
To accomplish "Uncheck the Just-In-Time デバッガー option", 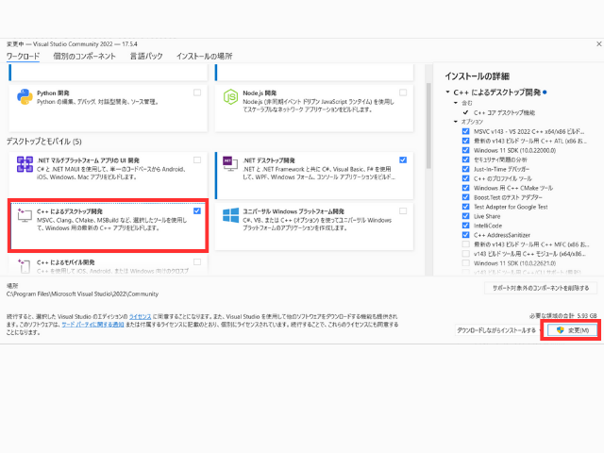I will 465,169.
